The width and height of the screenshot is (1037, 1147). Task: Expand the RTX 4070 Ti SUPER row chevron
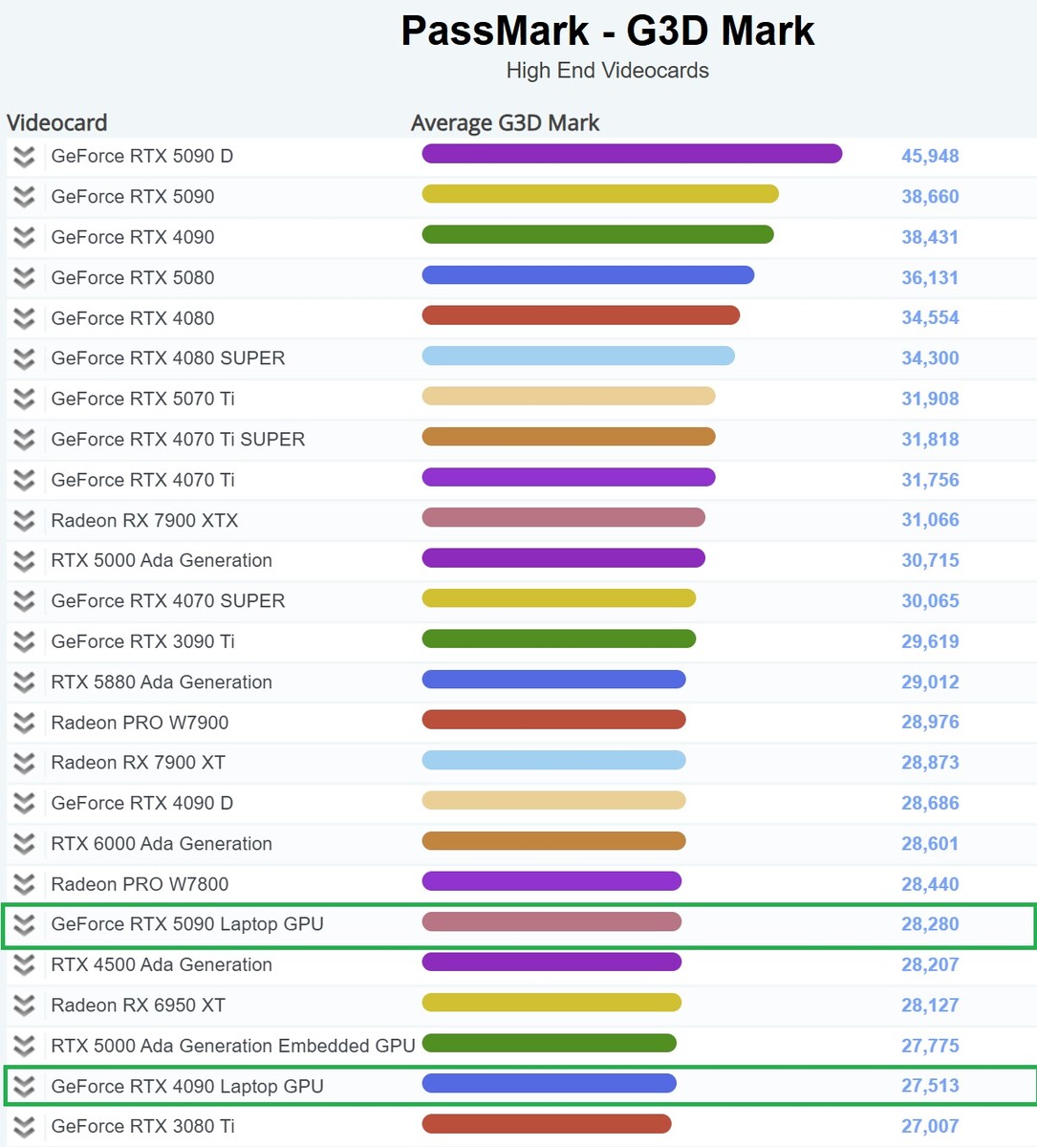coord(24,440)
